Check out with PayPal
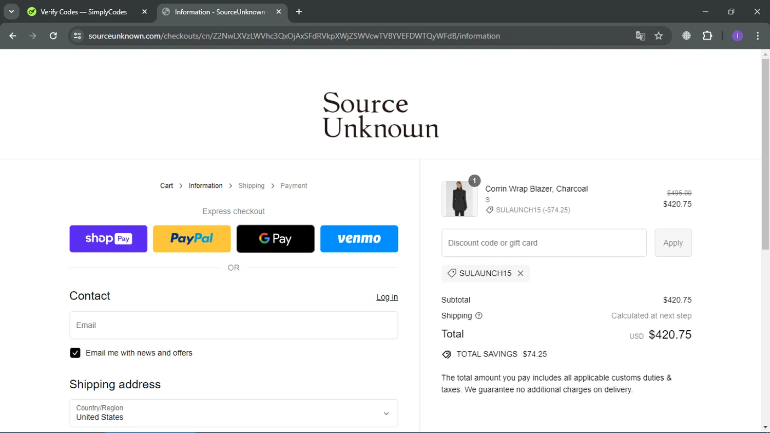This screenshot has height=433, width=770. pyautogui.click(x=192, y=239)
